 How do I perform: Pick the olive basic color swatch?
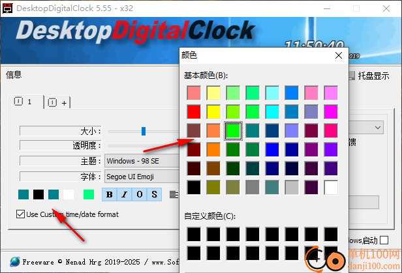213,188
